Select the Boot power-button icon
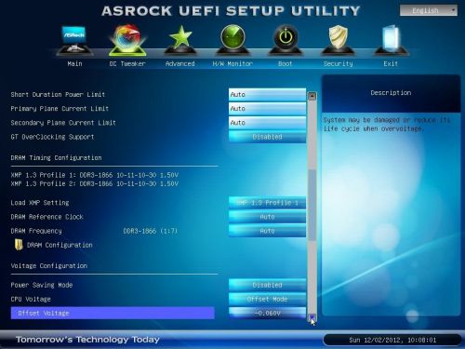The width and height of the screenshot is (465, 349). click(x=286, y=40)
